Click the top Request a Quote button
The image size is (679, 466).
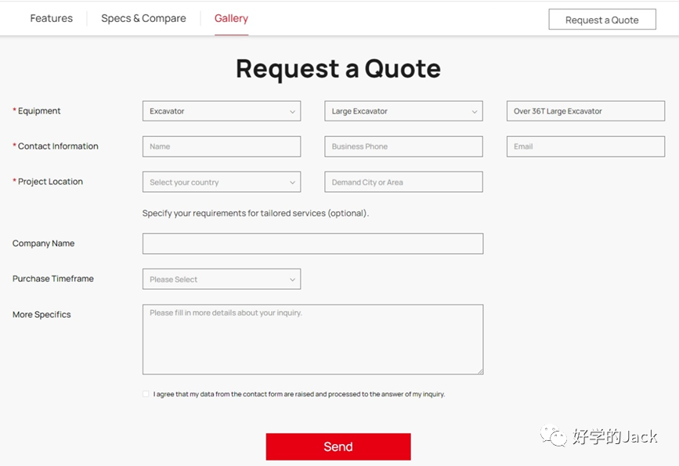(x=602, y=20)
